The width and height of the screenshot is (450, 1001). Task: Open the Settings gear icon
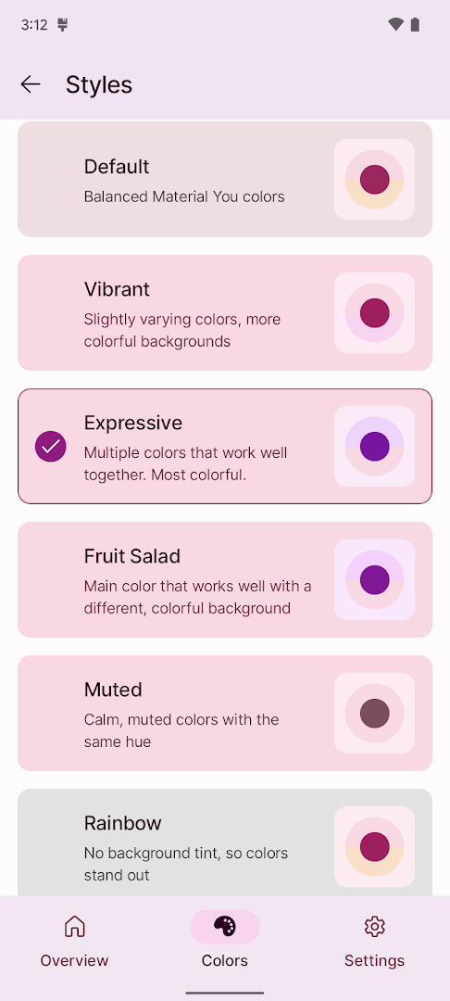[x=374, y=926]
